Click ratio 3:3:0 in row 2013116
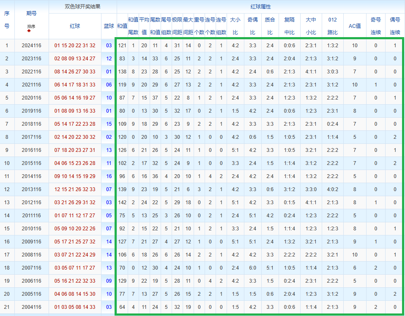Screen dimensions: 405x316 click(311, 189)
